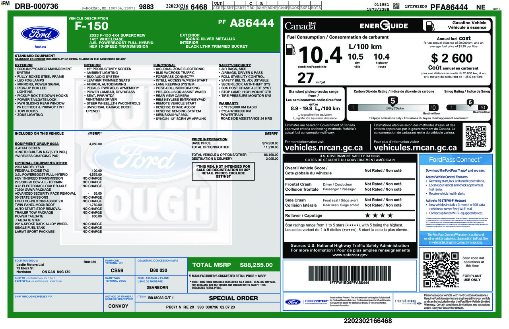Click the QR code beside the nrcan links

[x=475, y=136]
